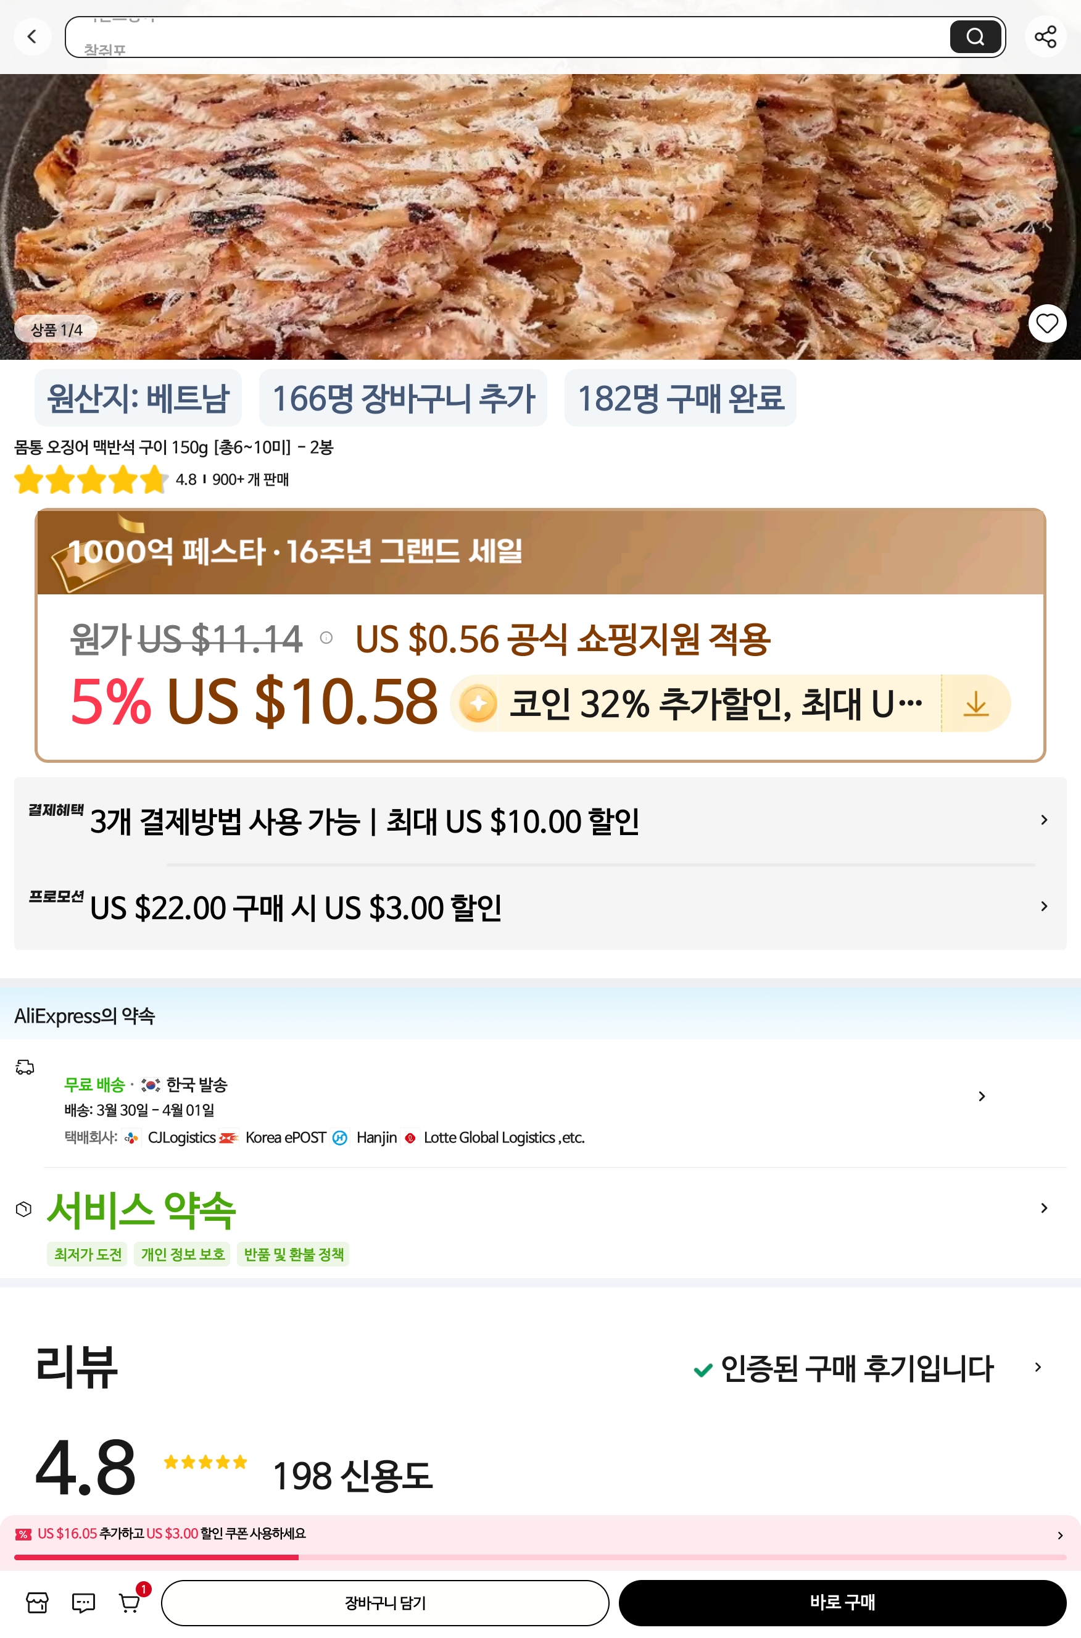
Task: Tap the original price info icon
Action: pos(326,638)
